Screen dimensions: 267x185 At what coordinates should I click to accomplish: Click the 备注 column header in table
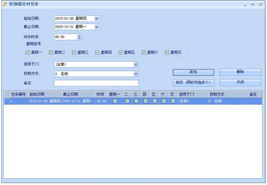click(255, 95)
